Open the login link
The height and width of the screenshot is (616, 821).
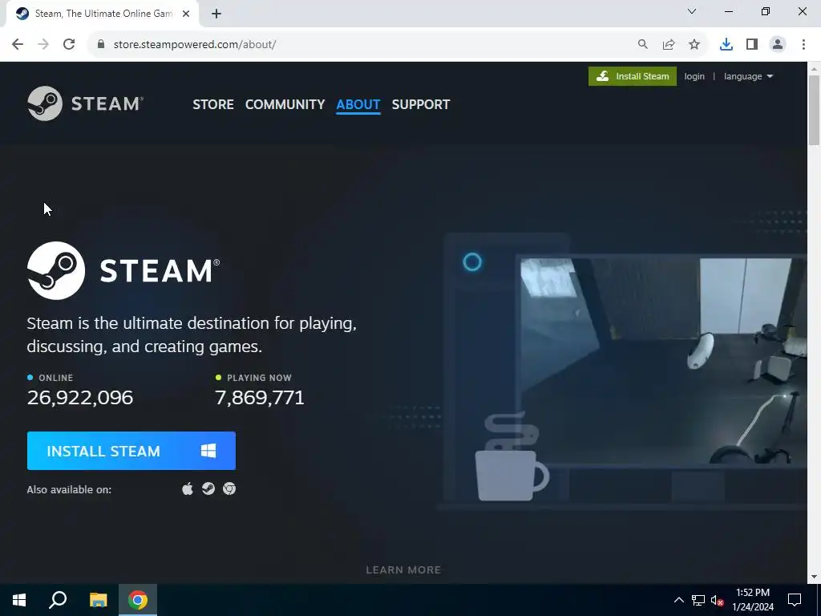click(x=694, y=76)
